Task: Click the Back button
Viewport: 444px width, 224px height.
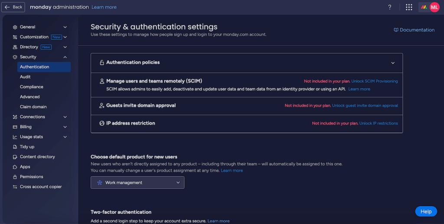Action: click(x=13, y=7)
